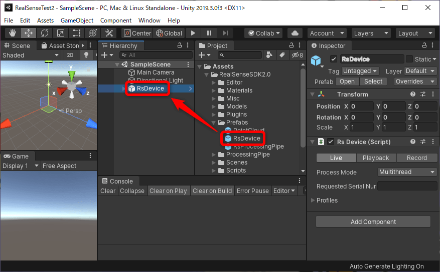Screen dimensions: 440x272
Task: Open the GameObject menu
Action: pos(77,20)
